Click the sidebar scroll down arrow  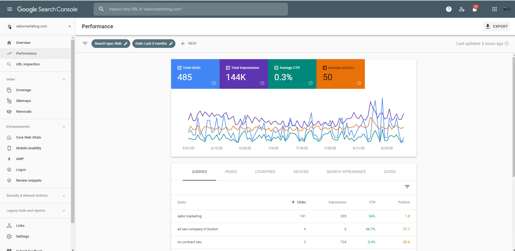tap(73, 250)
